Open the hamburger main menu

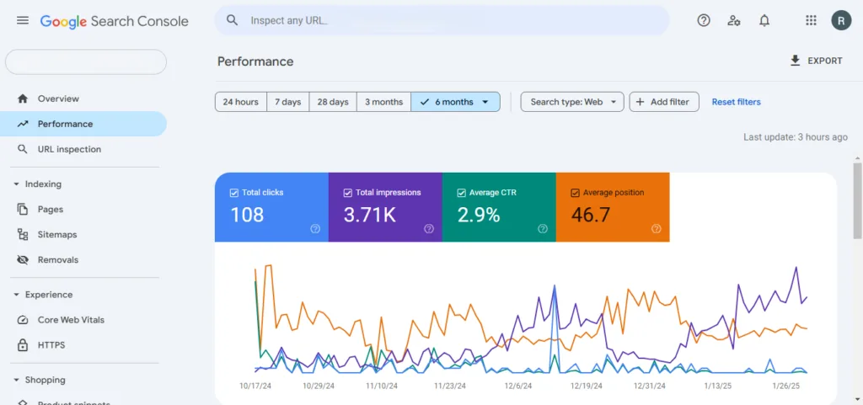pyautogui.click(x=23, y=20)
